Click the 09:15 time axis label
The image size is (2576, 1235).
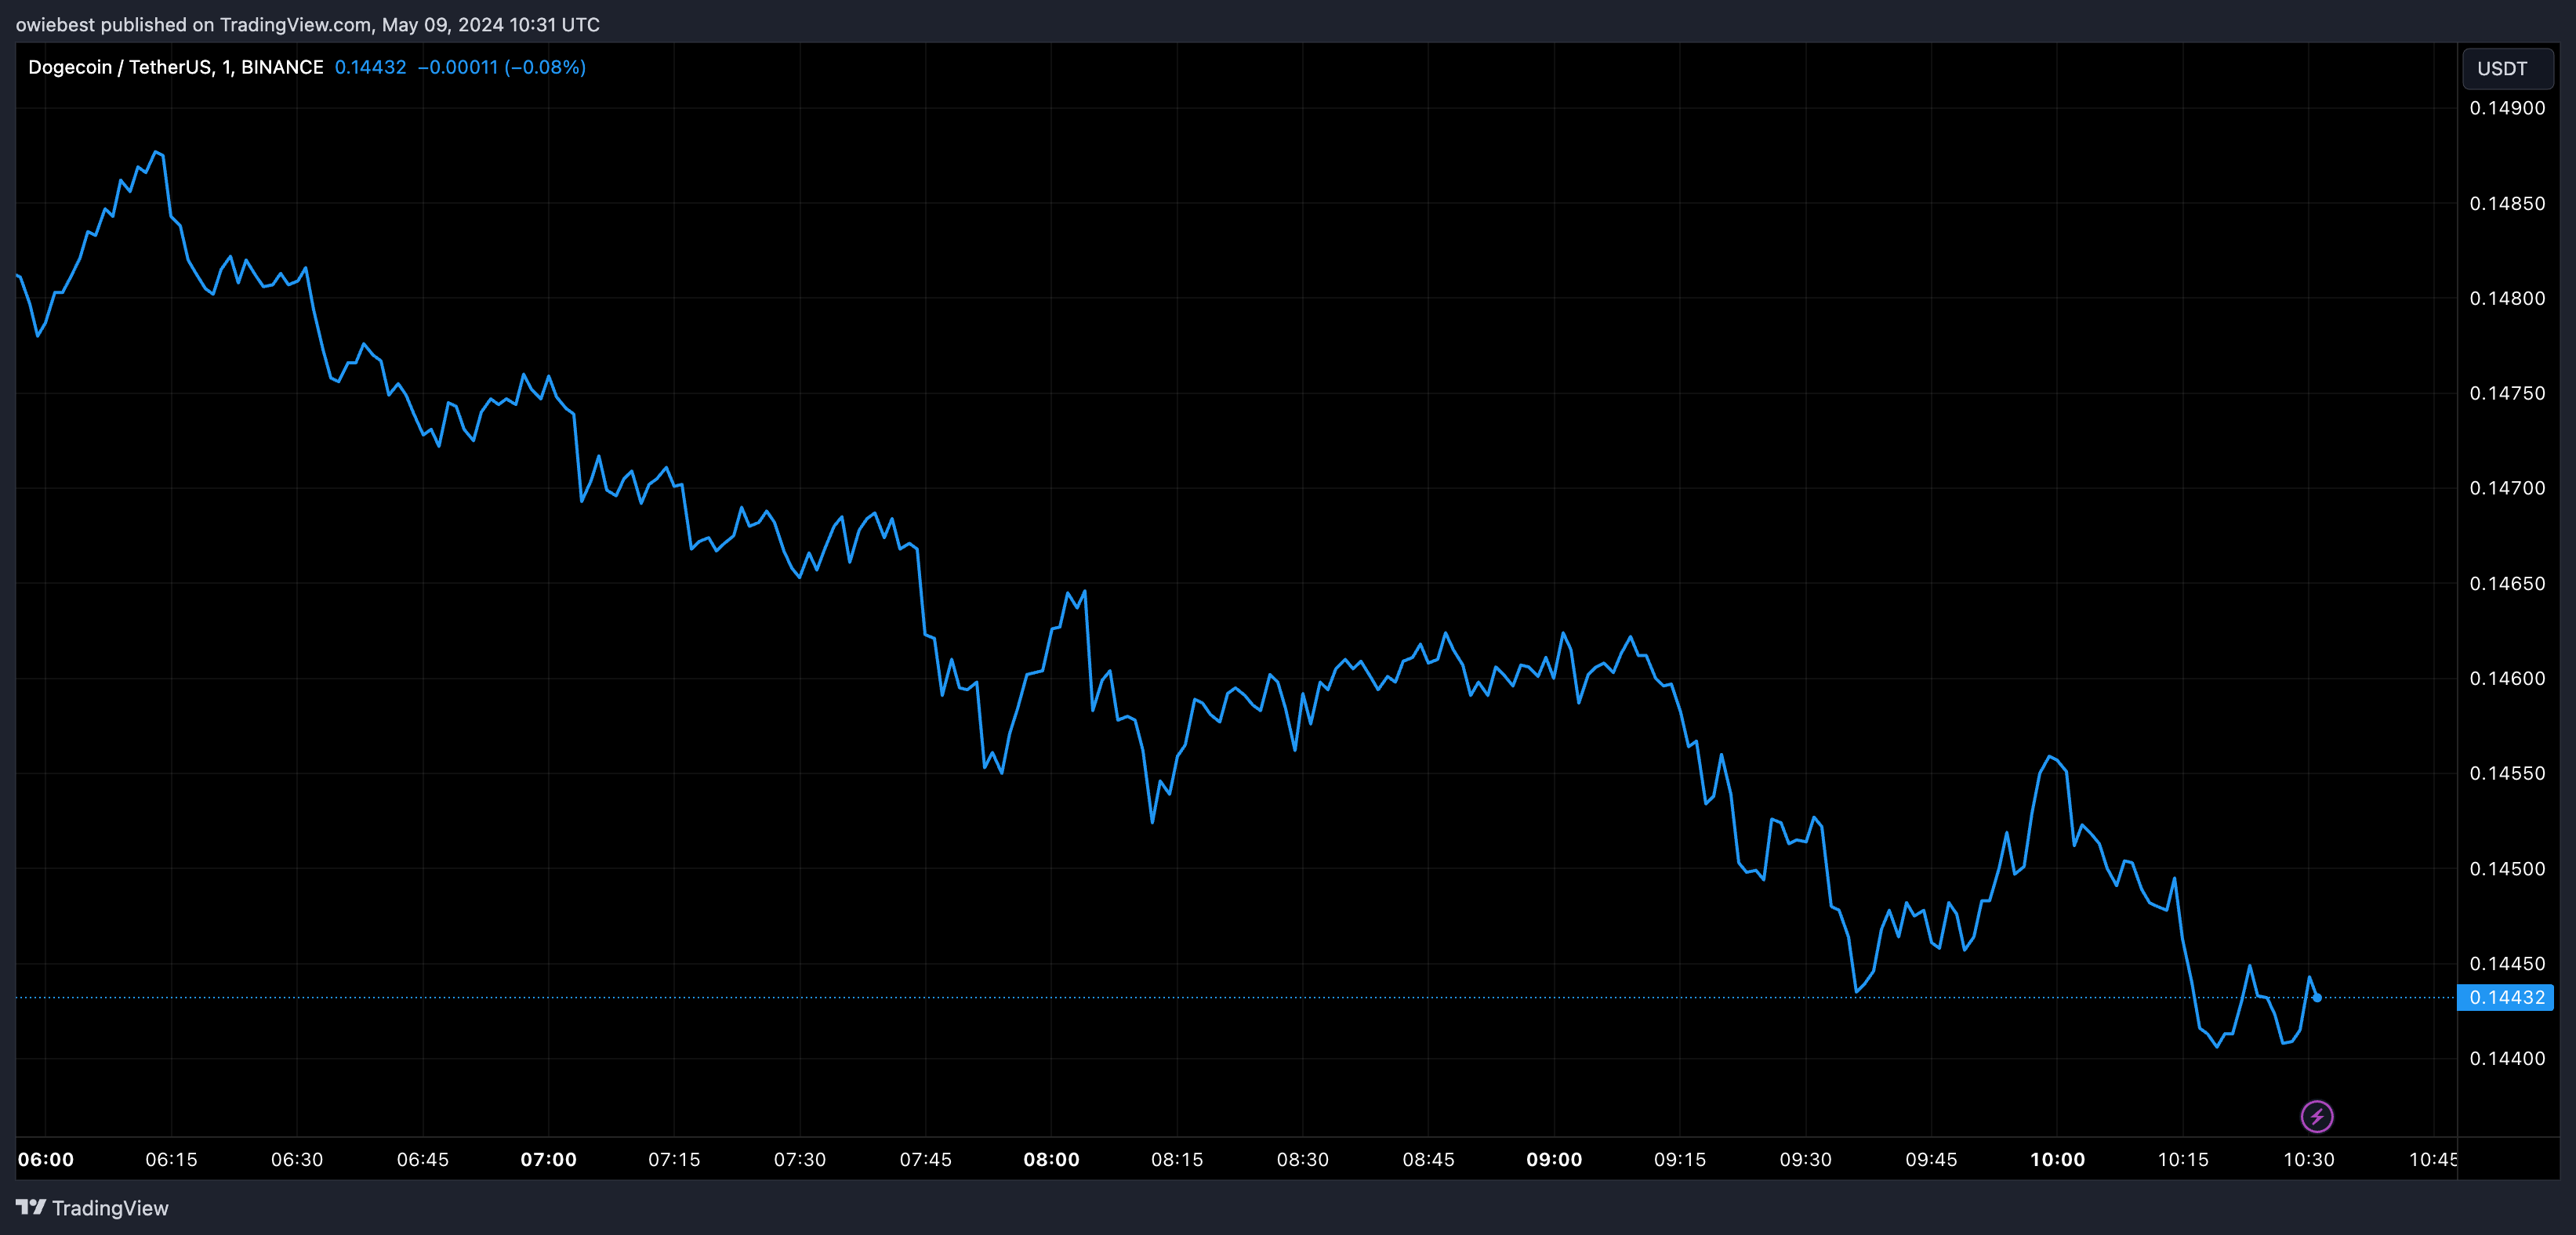click(1680, 1159)
